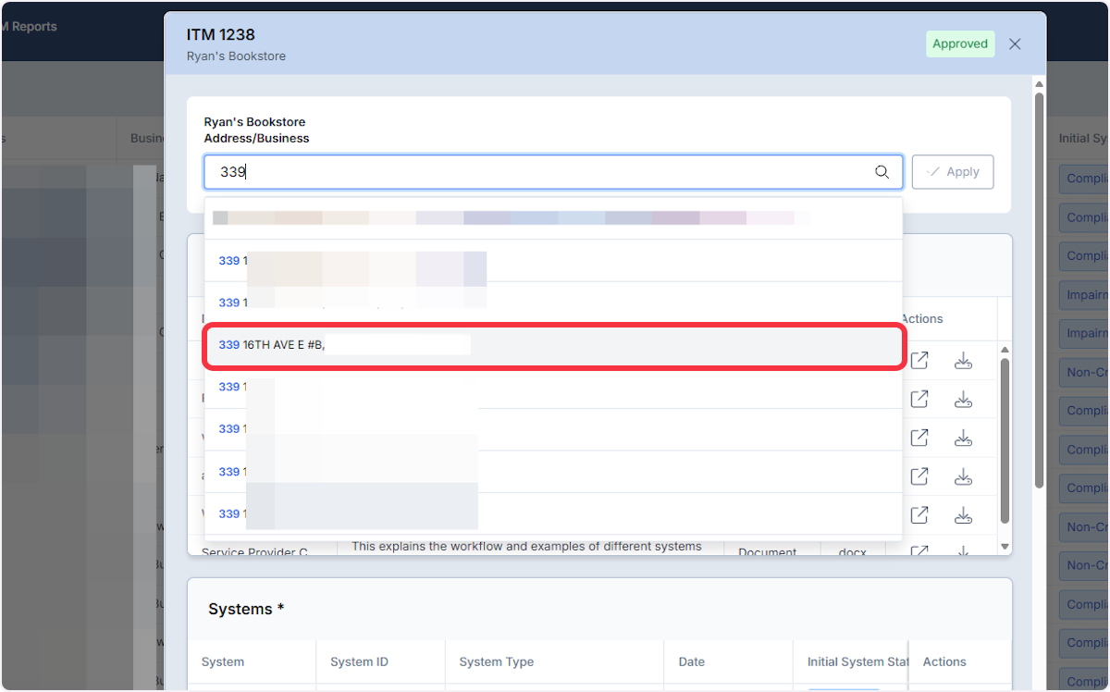Click the docx file type cell
This screenshot has height=692, width=1110.
(853, 551)
